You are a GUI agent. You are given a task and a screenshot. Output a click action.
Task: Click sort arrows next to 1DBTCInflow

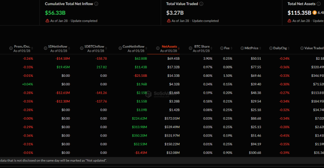coord(106,48)
